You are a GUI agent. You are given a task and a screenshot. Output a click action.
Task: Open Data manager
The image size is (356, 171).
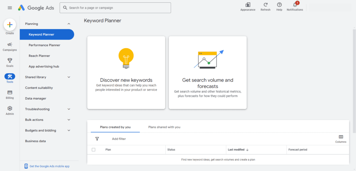pyautogui.click(x=36, y=99)
